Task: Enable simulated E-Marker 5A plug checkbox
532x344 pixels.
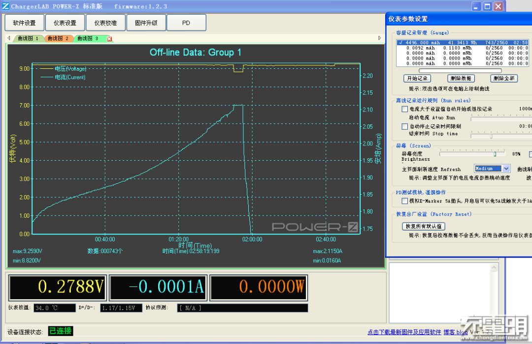Action: pyautogui.click(x=404, y=201)
